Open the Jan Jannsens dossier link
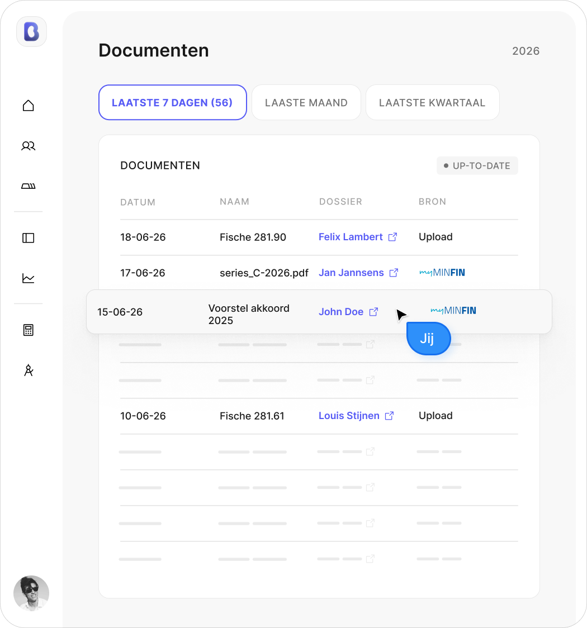Image resolution: width=587 pixels, height=628 pixels. 351,273
